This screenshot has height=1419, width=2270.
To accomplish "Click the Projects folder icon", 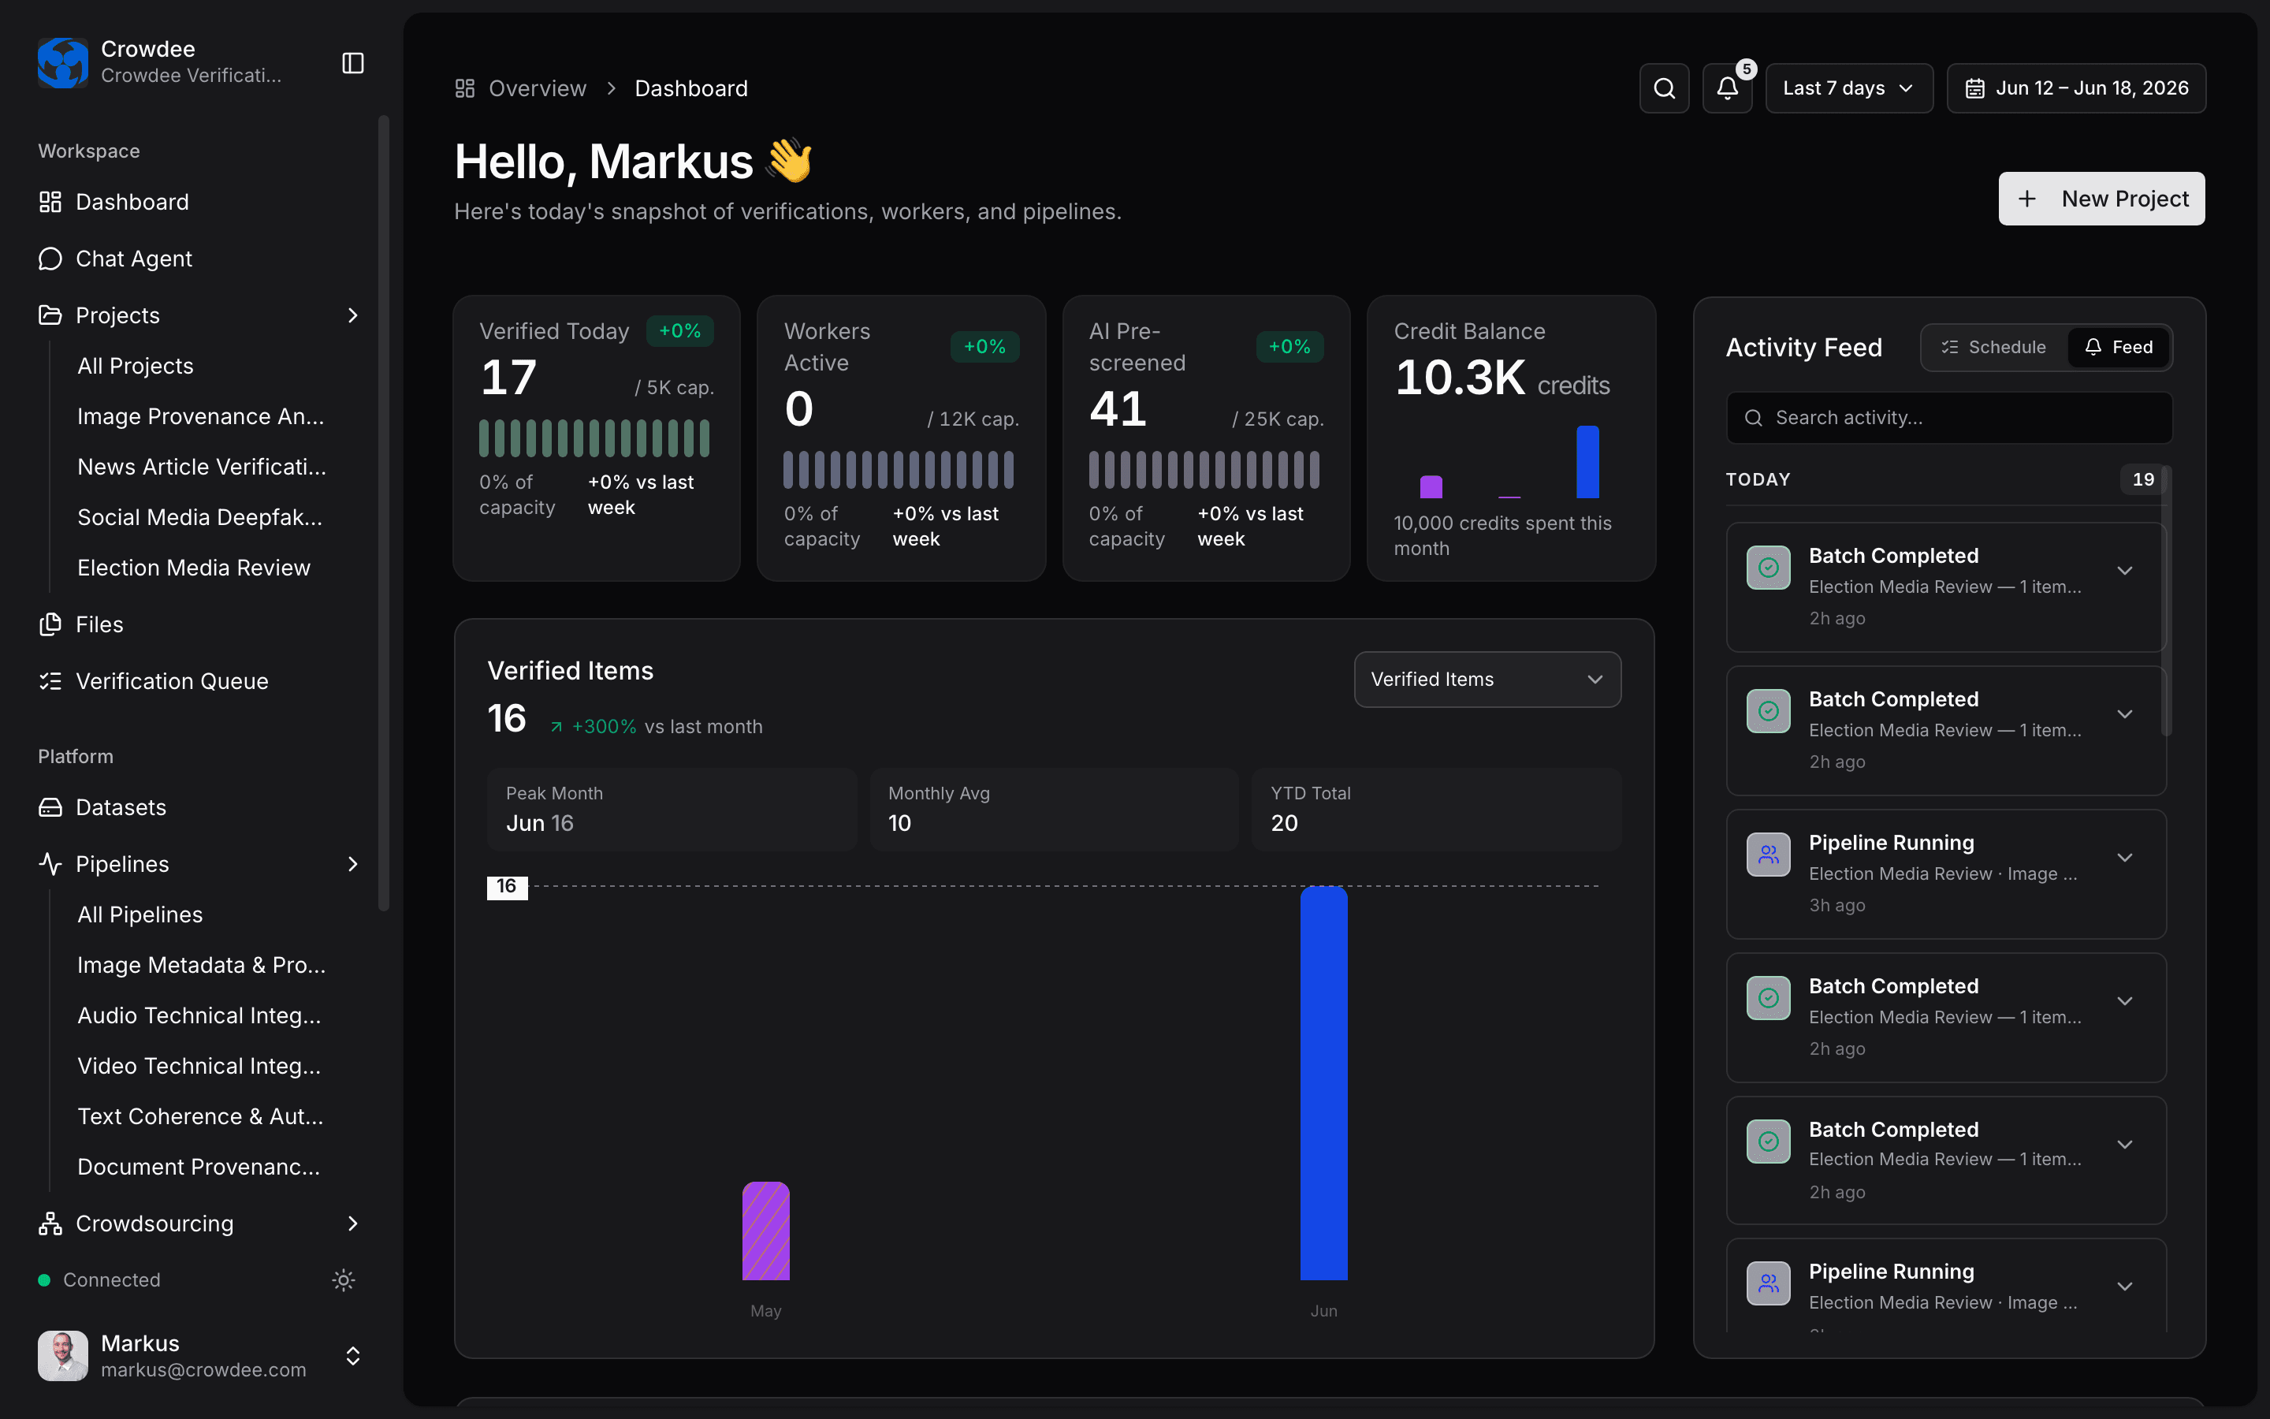I will point(50,315).
